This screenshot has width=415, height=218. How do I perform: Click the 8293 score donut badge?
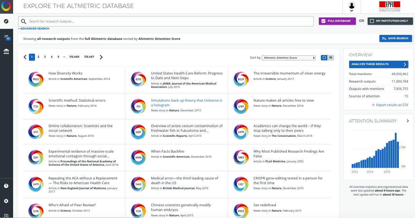click(x=138, y=79)
